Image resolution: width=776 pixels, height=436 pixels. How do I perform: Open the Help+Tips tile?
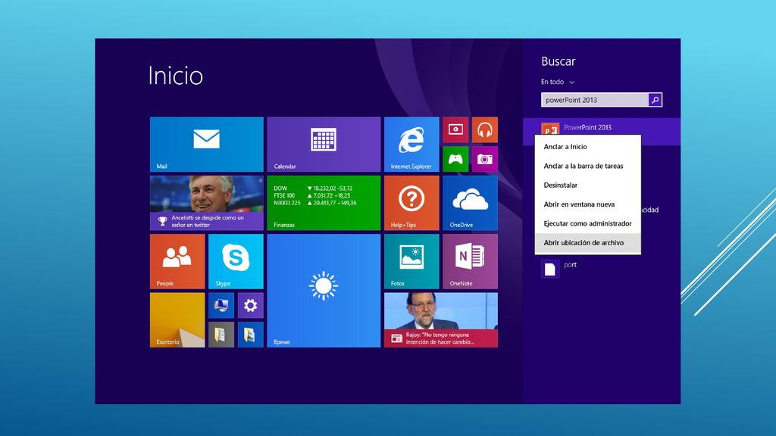click(x=411, y=203)
